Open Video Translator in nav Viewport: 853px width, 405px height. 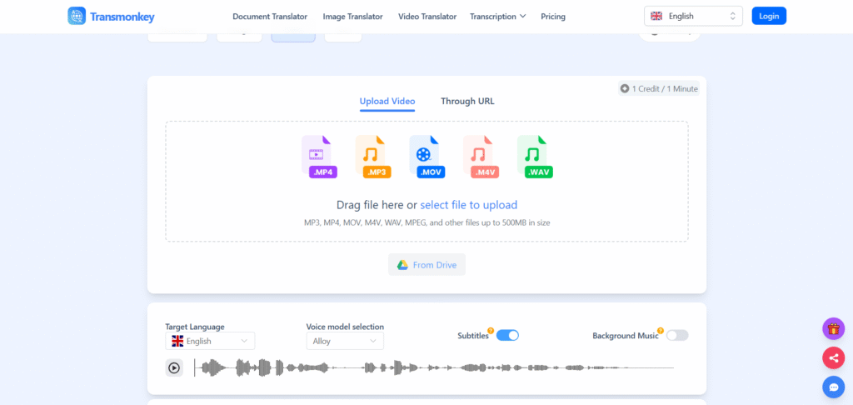point(427,17)
